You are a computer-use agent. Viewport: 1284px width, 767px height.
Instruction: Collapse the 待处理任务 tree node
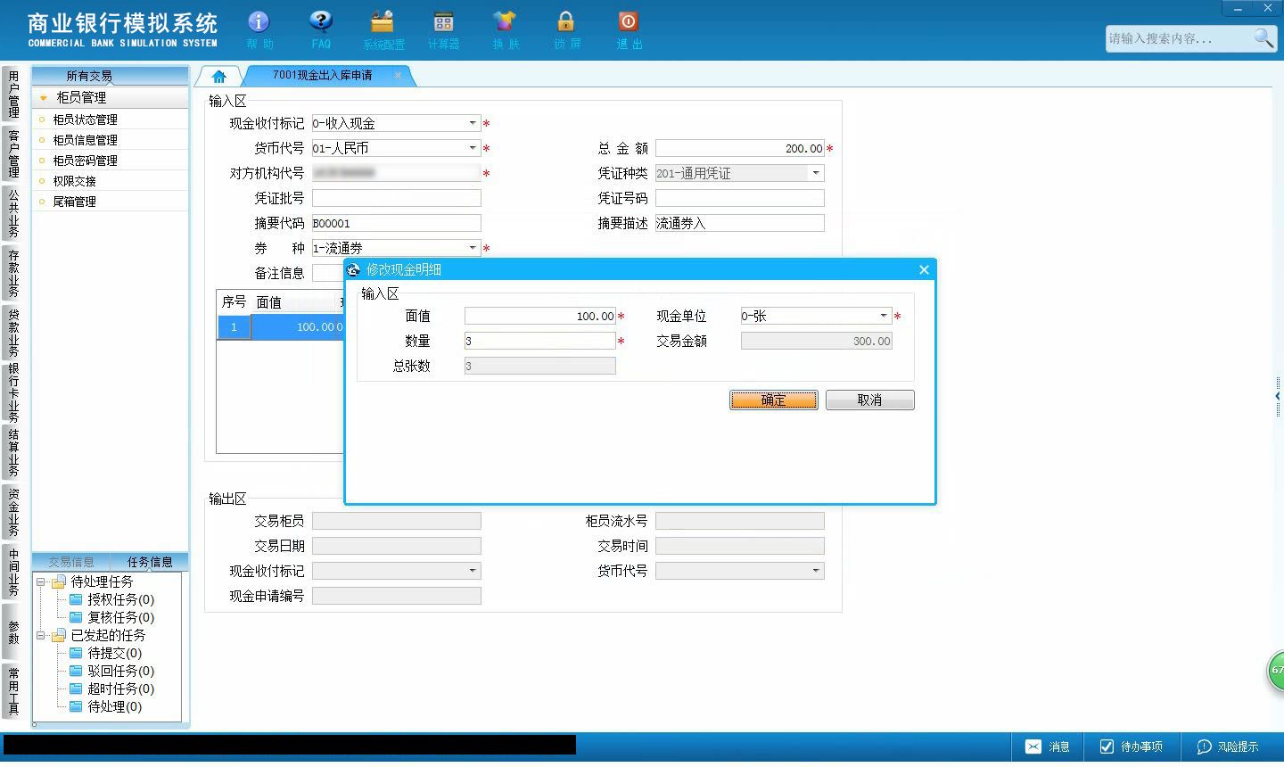pos(41,581)
